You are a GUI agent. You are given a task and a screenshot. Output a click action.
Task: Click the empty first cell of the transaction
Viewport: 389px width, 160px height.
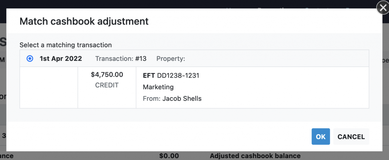pos(49,87)
